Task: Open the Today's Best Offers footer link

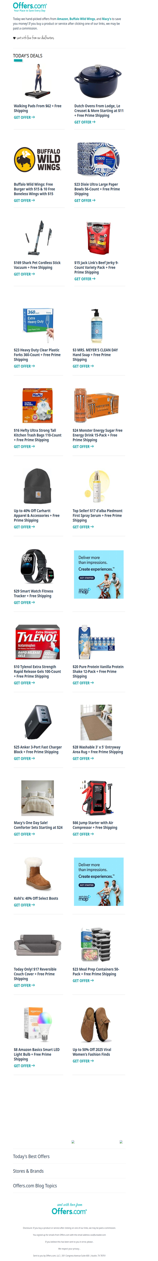Action: (31, 1156)
